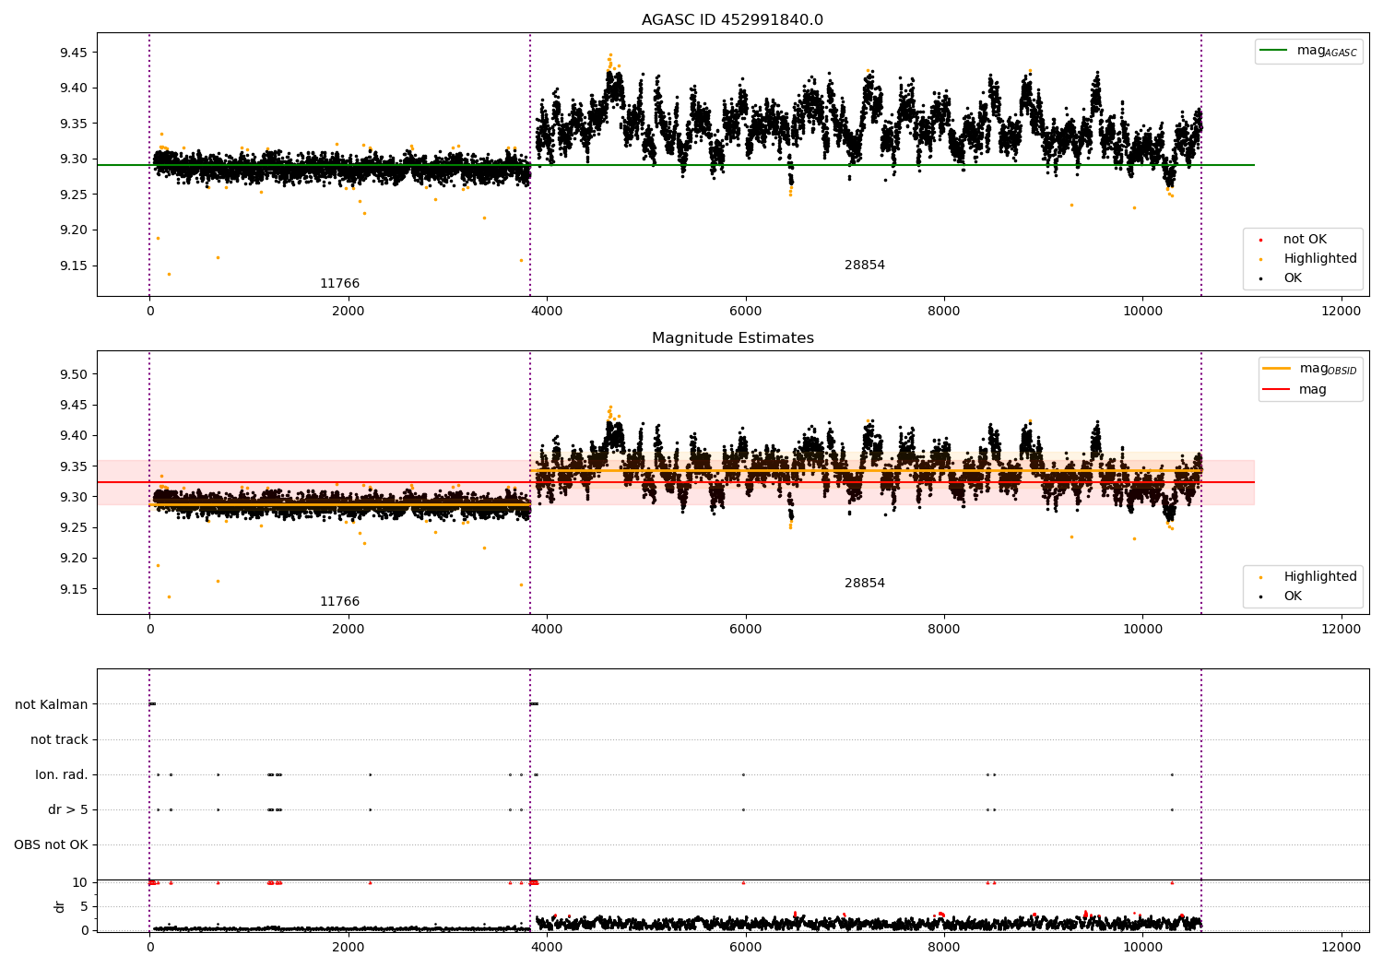Click 'OK' legend entry in Magnitude Estimates plot
Image resolution: width=1383 pixels, height=968 pixels.
tap(1293, 596)
